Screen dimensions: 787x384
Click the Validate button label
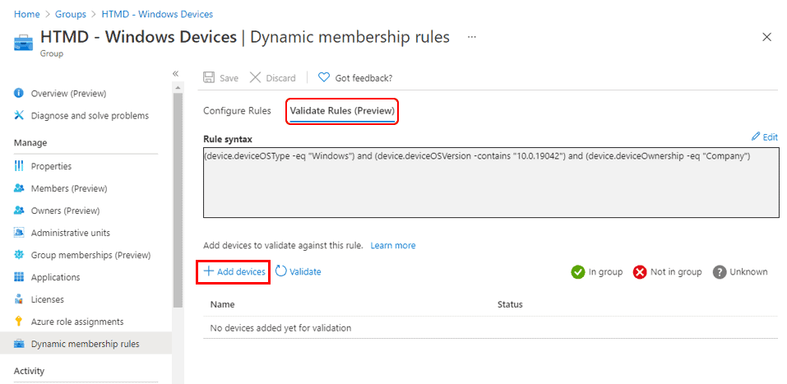[x=305, y=271]
